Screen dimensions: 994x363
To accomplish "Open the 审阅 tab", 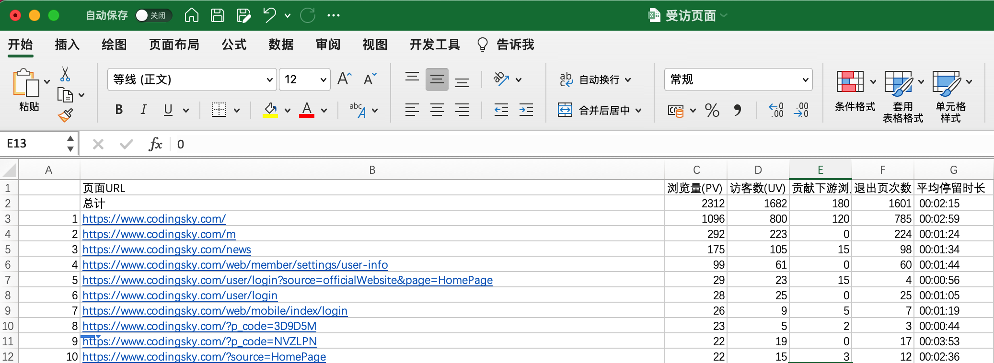I will 328,45.
